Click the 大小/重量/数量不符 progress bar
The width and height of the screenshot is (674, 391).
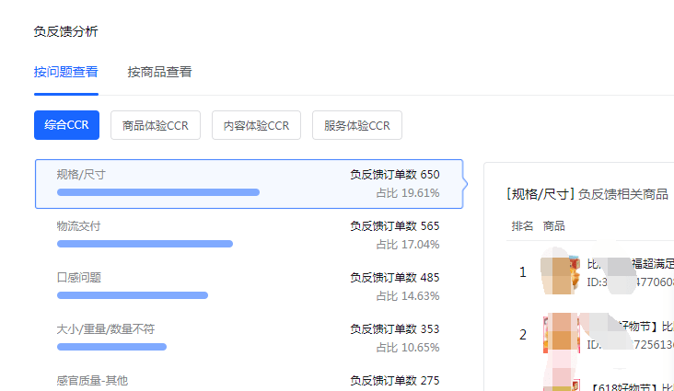pos(111,347)
